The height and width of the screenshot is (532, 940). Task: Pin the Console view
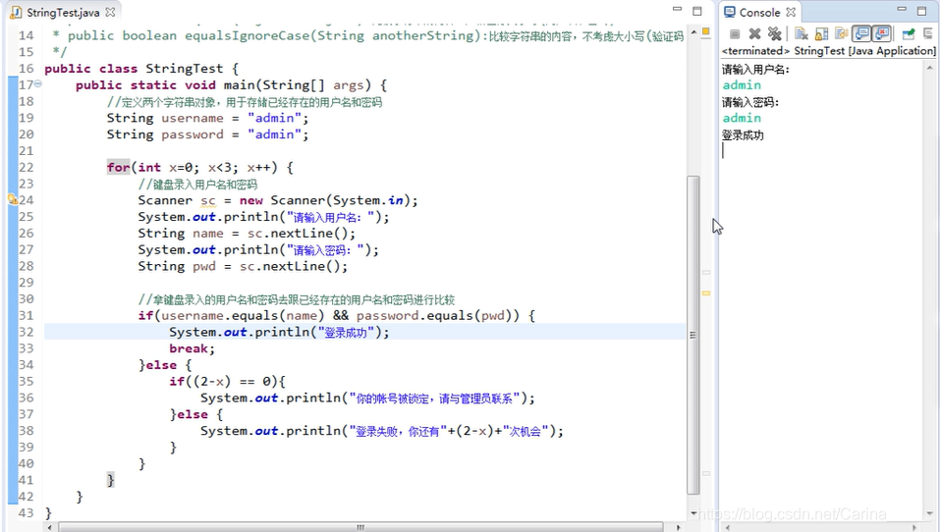point(909,34)
